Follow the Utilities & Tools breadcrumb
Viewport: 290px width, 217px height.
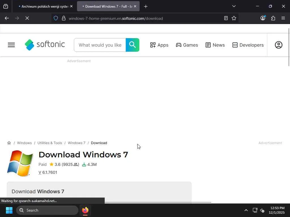[x=50, y=143]
